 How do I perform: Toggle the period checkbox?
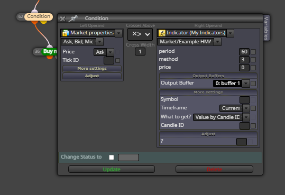point(253,52)
